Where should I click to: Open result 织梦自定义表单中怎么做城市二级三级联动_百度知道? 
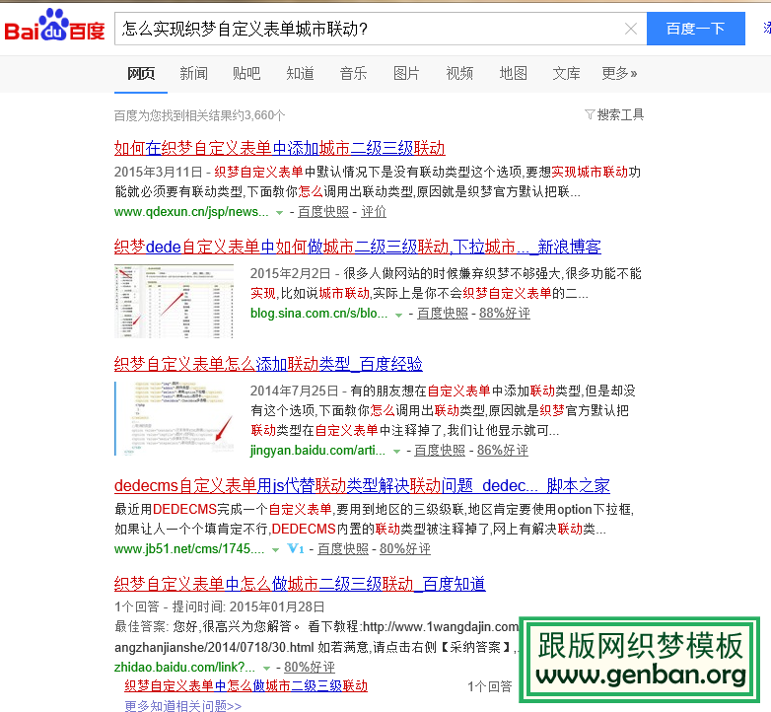coord(300,584)
